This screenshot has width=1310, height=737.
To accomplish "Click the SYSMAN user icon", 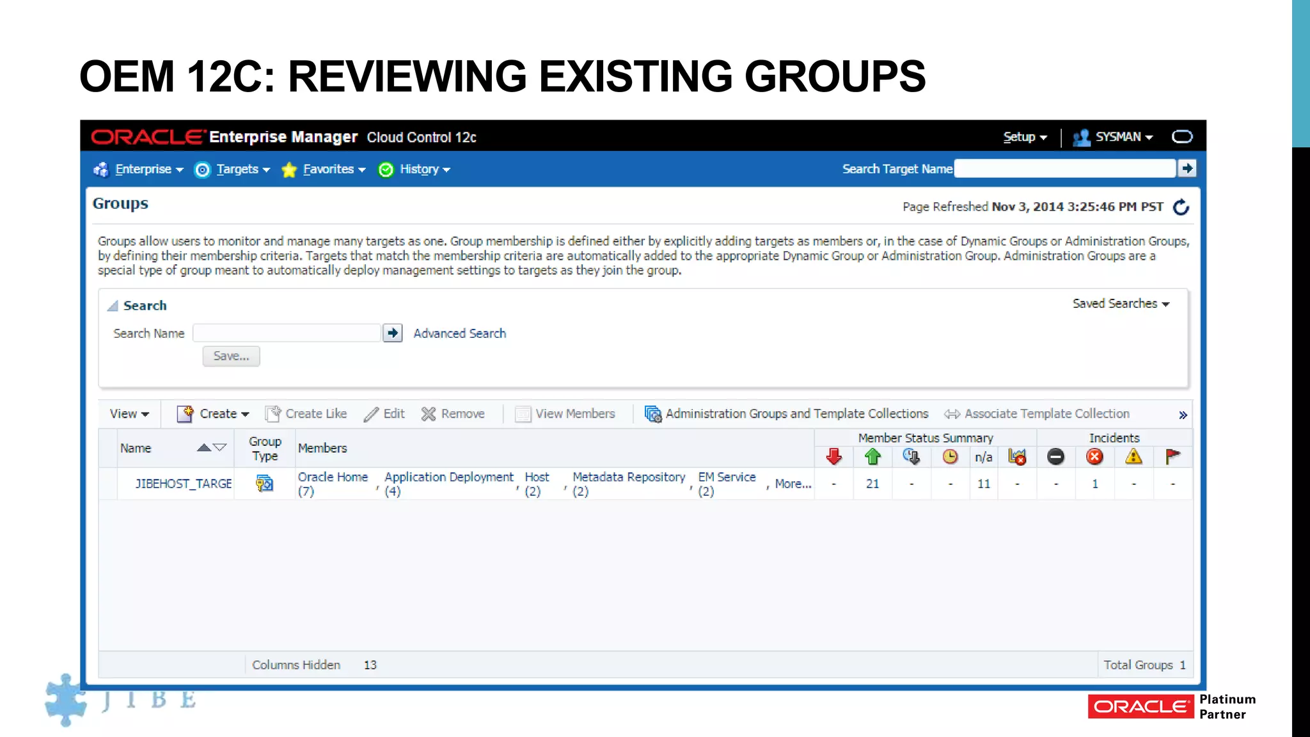I will point(1081,138).
